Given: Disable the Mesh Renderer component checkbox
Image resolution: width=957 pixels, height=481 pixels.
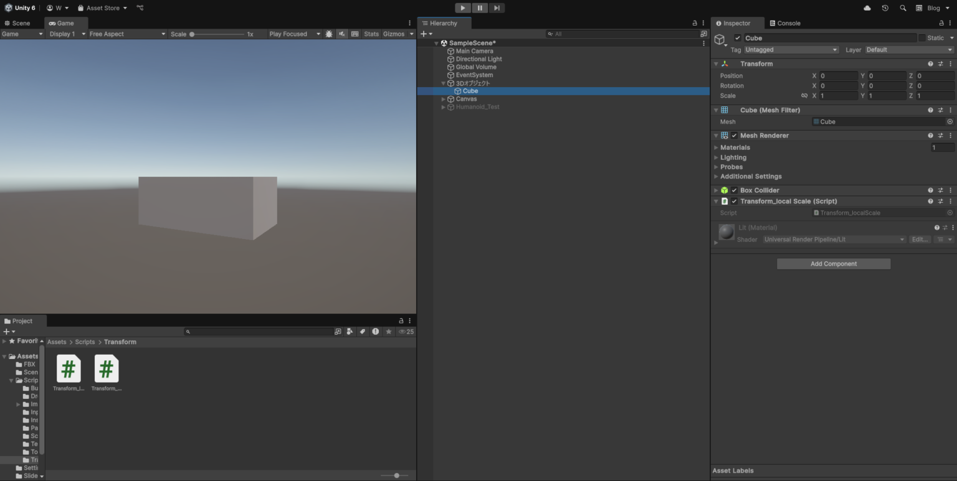Looking at the screenshot, I should [x=733, y=135].
